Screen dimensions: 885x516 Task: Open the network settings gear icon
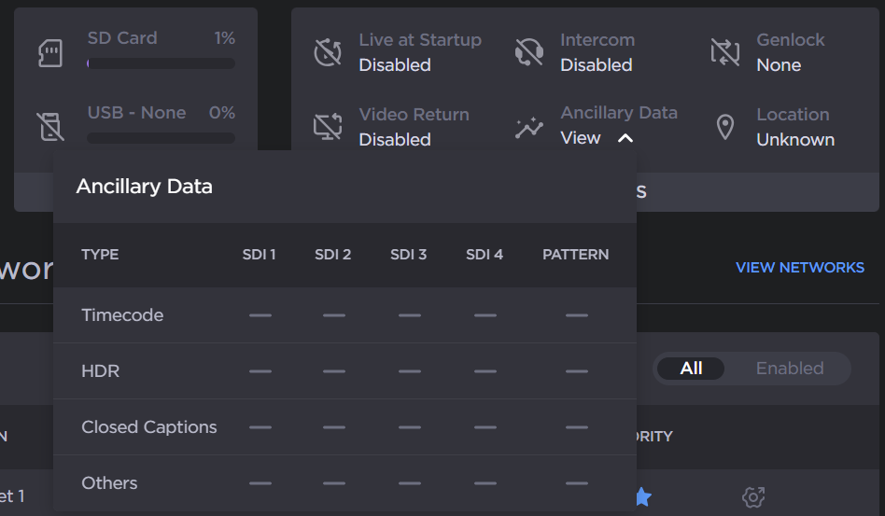point(752,497)
